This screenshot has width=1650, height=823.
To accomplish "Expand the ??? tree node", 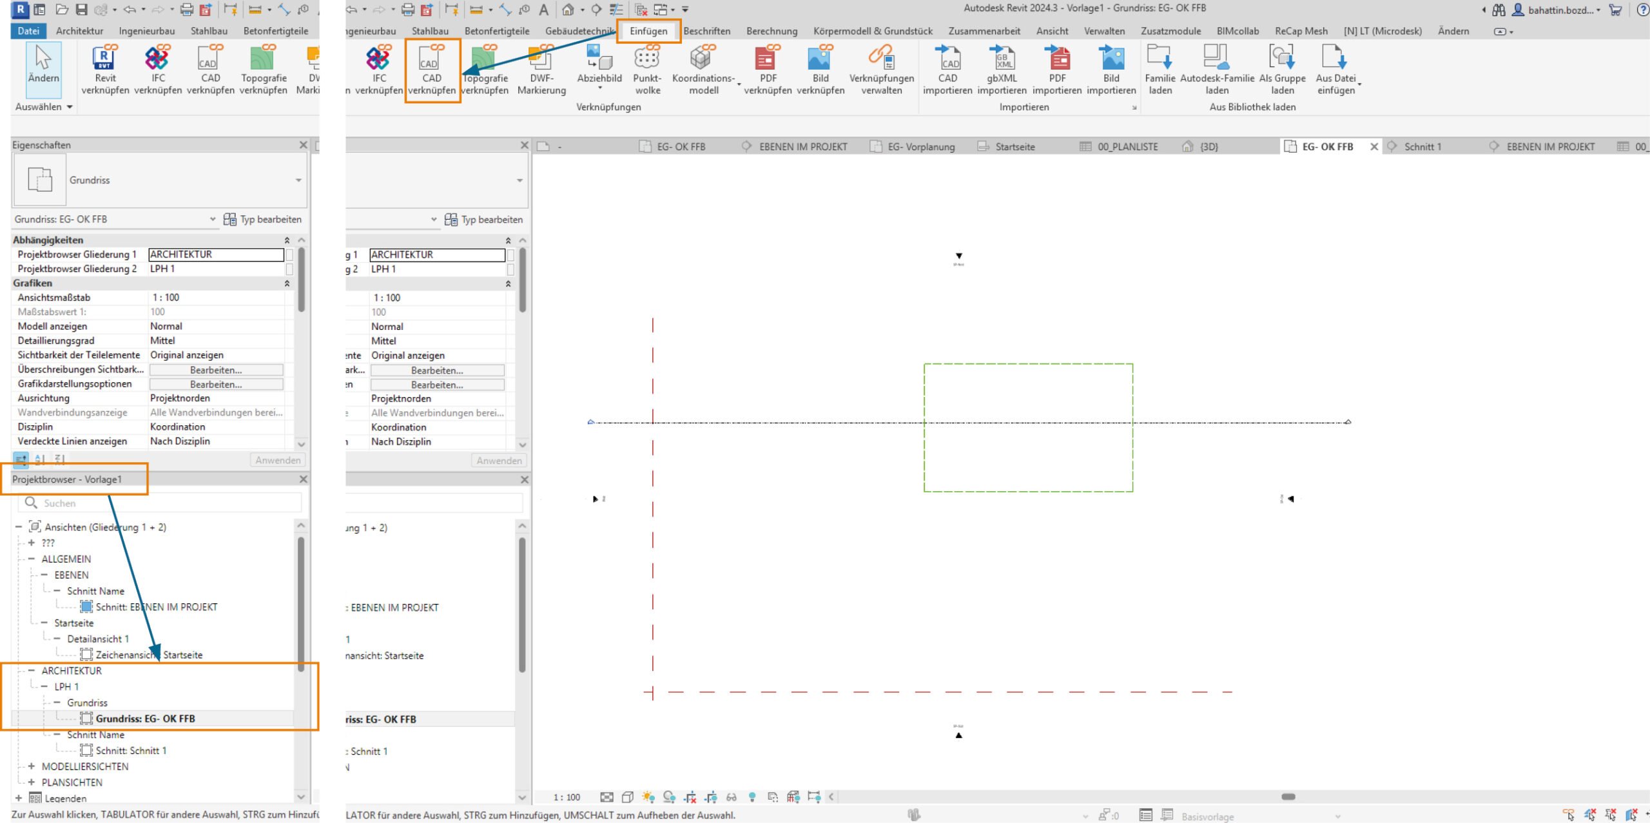I will pos(31,543).
